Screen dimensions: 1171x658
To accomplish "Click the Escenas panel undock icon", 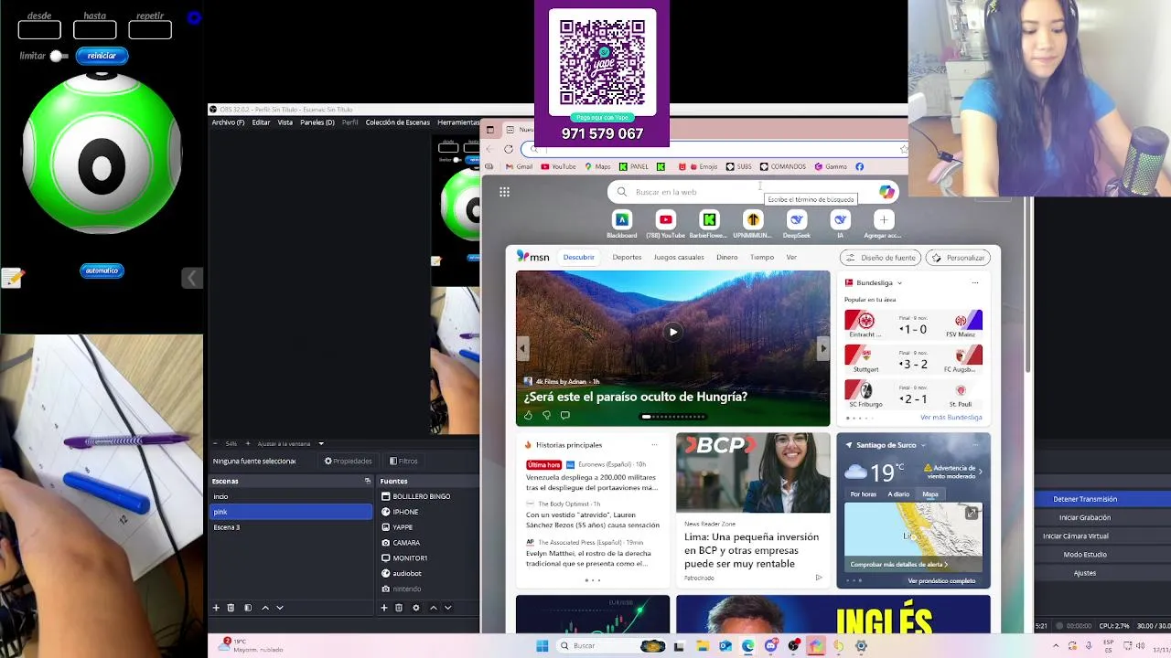I will coord(368,481).
